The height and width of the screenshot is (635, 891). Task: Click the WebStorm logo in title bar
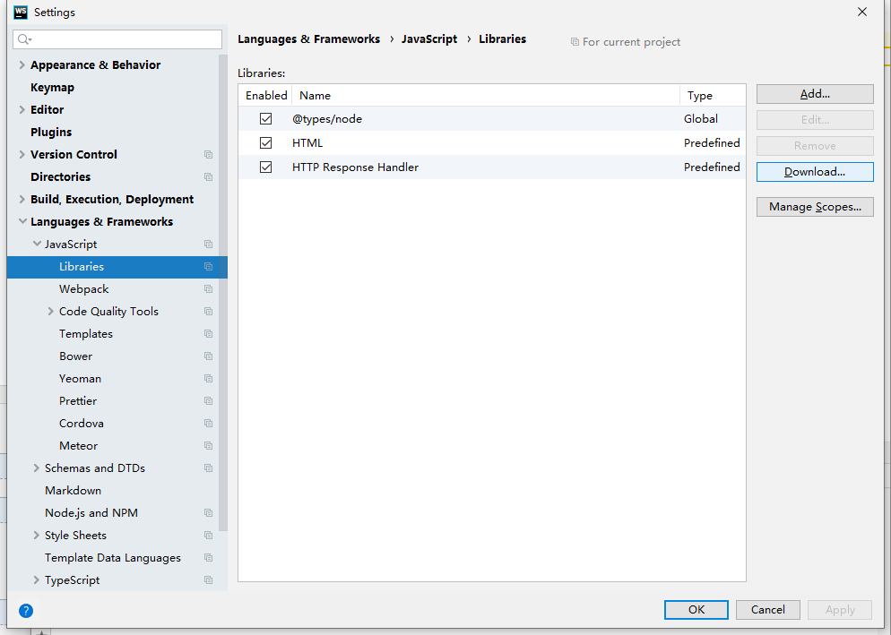point(21,12)
